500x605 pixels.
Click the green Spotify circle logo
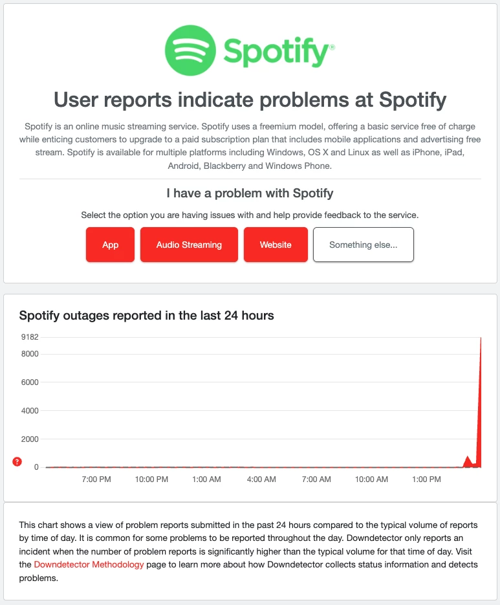191,50
